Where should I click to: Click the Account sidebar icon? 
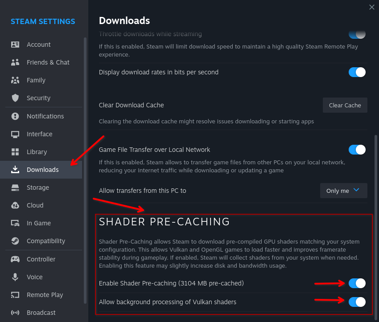coord(15,45)
